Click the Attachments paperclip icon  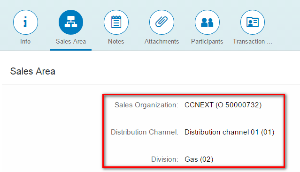pyautogui.click(x=162, y=22)
